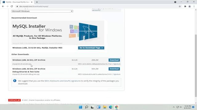Switch to Google Chrome on the taskbar
Viewport: 197px width, 110px height.
point(117,107)
